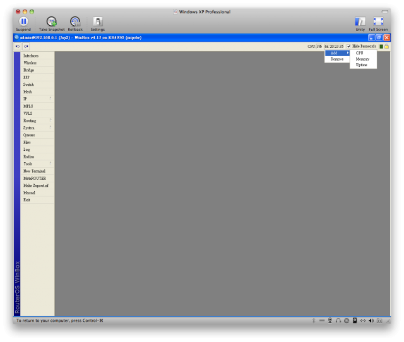Click the WinBox title bar globe icon
Viewport: 404px width, 342px height.
(17, 37)
